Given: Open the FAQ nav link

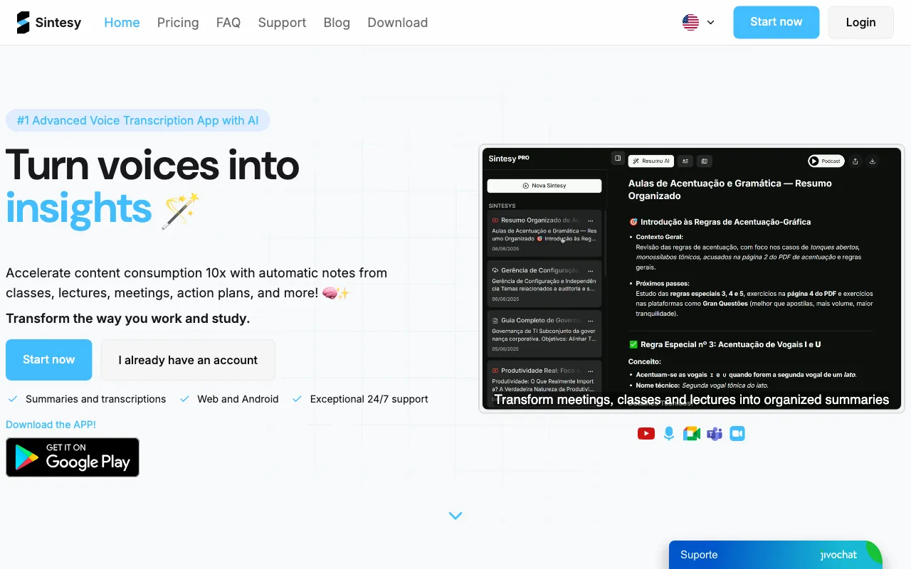Looking at the screenshot, I should (x=228, y=23).
